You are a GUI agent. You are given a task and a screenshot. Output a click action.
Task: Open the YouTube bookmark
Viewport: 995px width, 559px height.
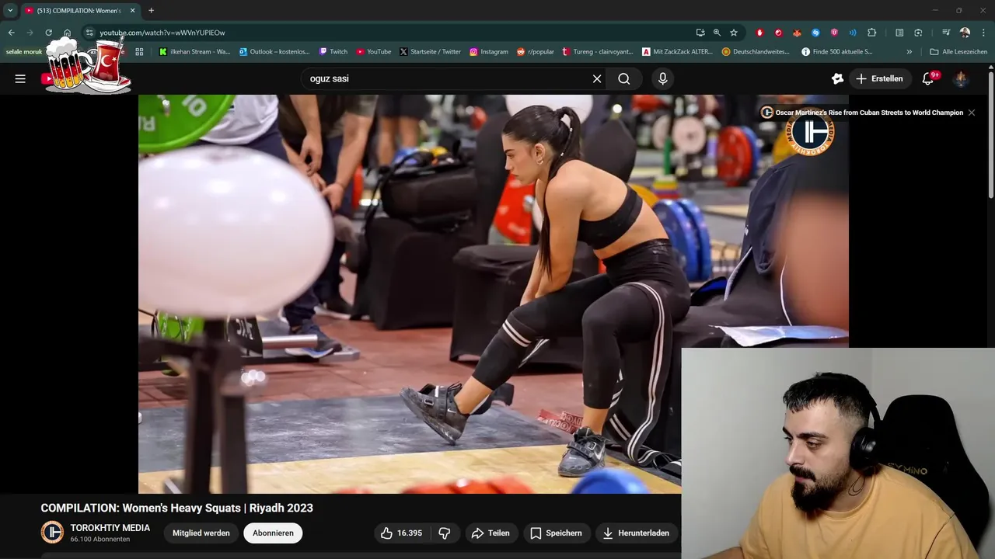[374, 52]
